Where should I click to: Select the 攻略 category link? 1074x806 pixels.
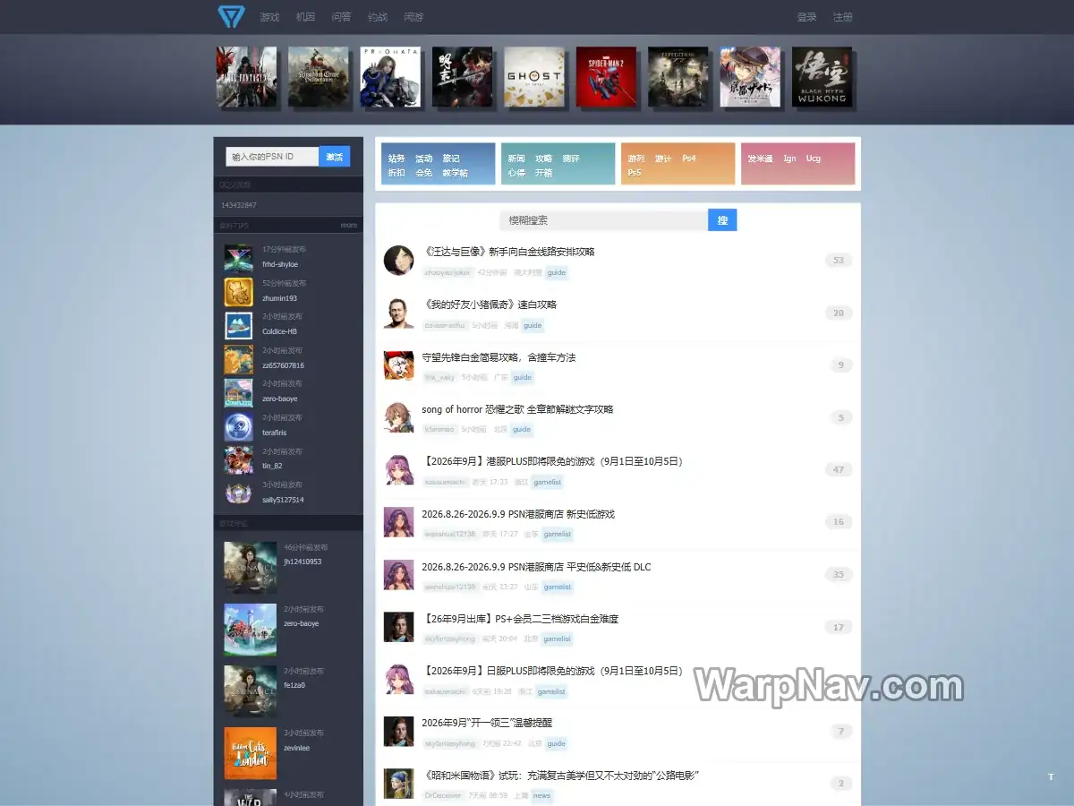point(543,159)
